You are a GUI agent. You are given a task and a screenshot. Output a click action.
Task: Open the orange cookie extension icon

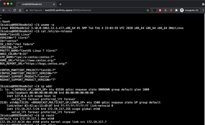tap(171, 10)
